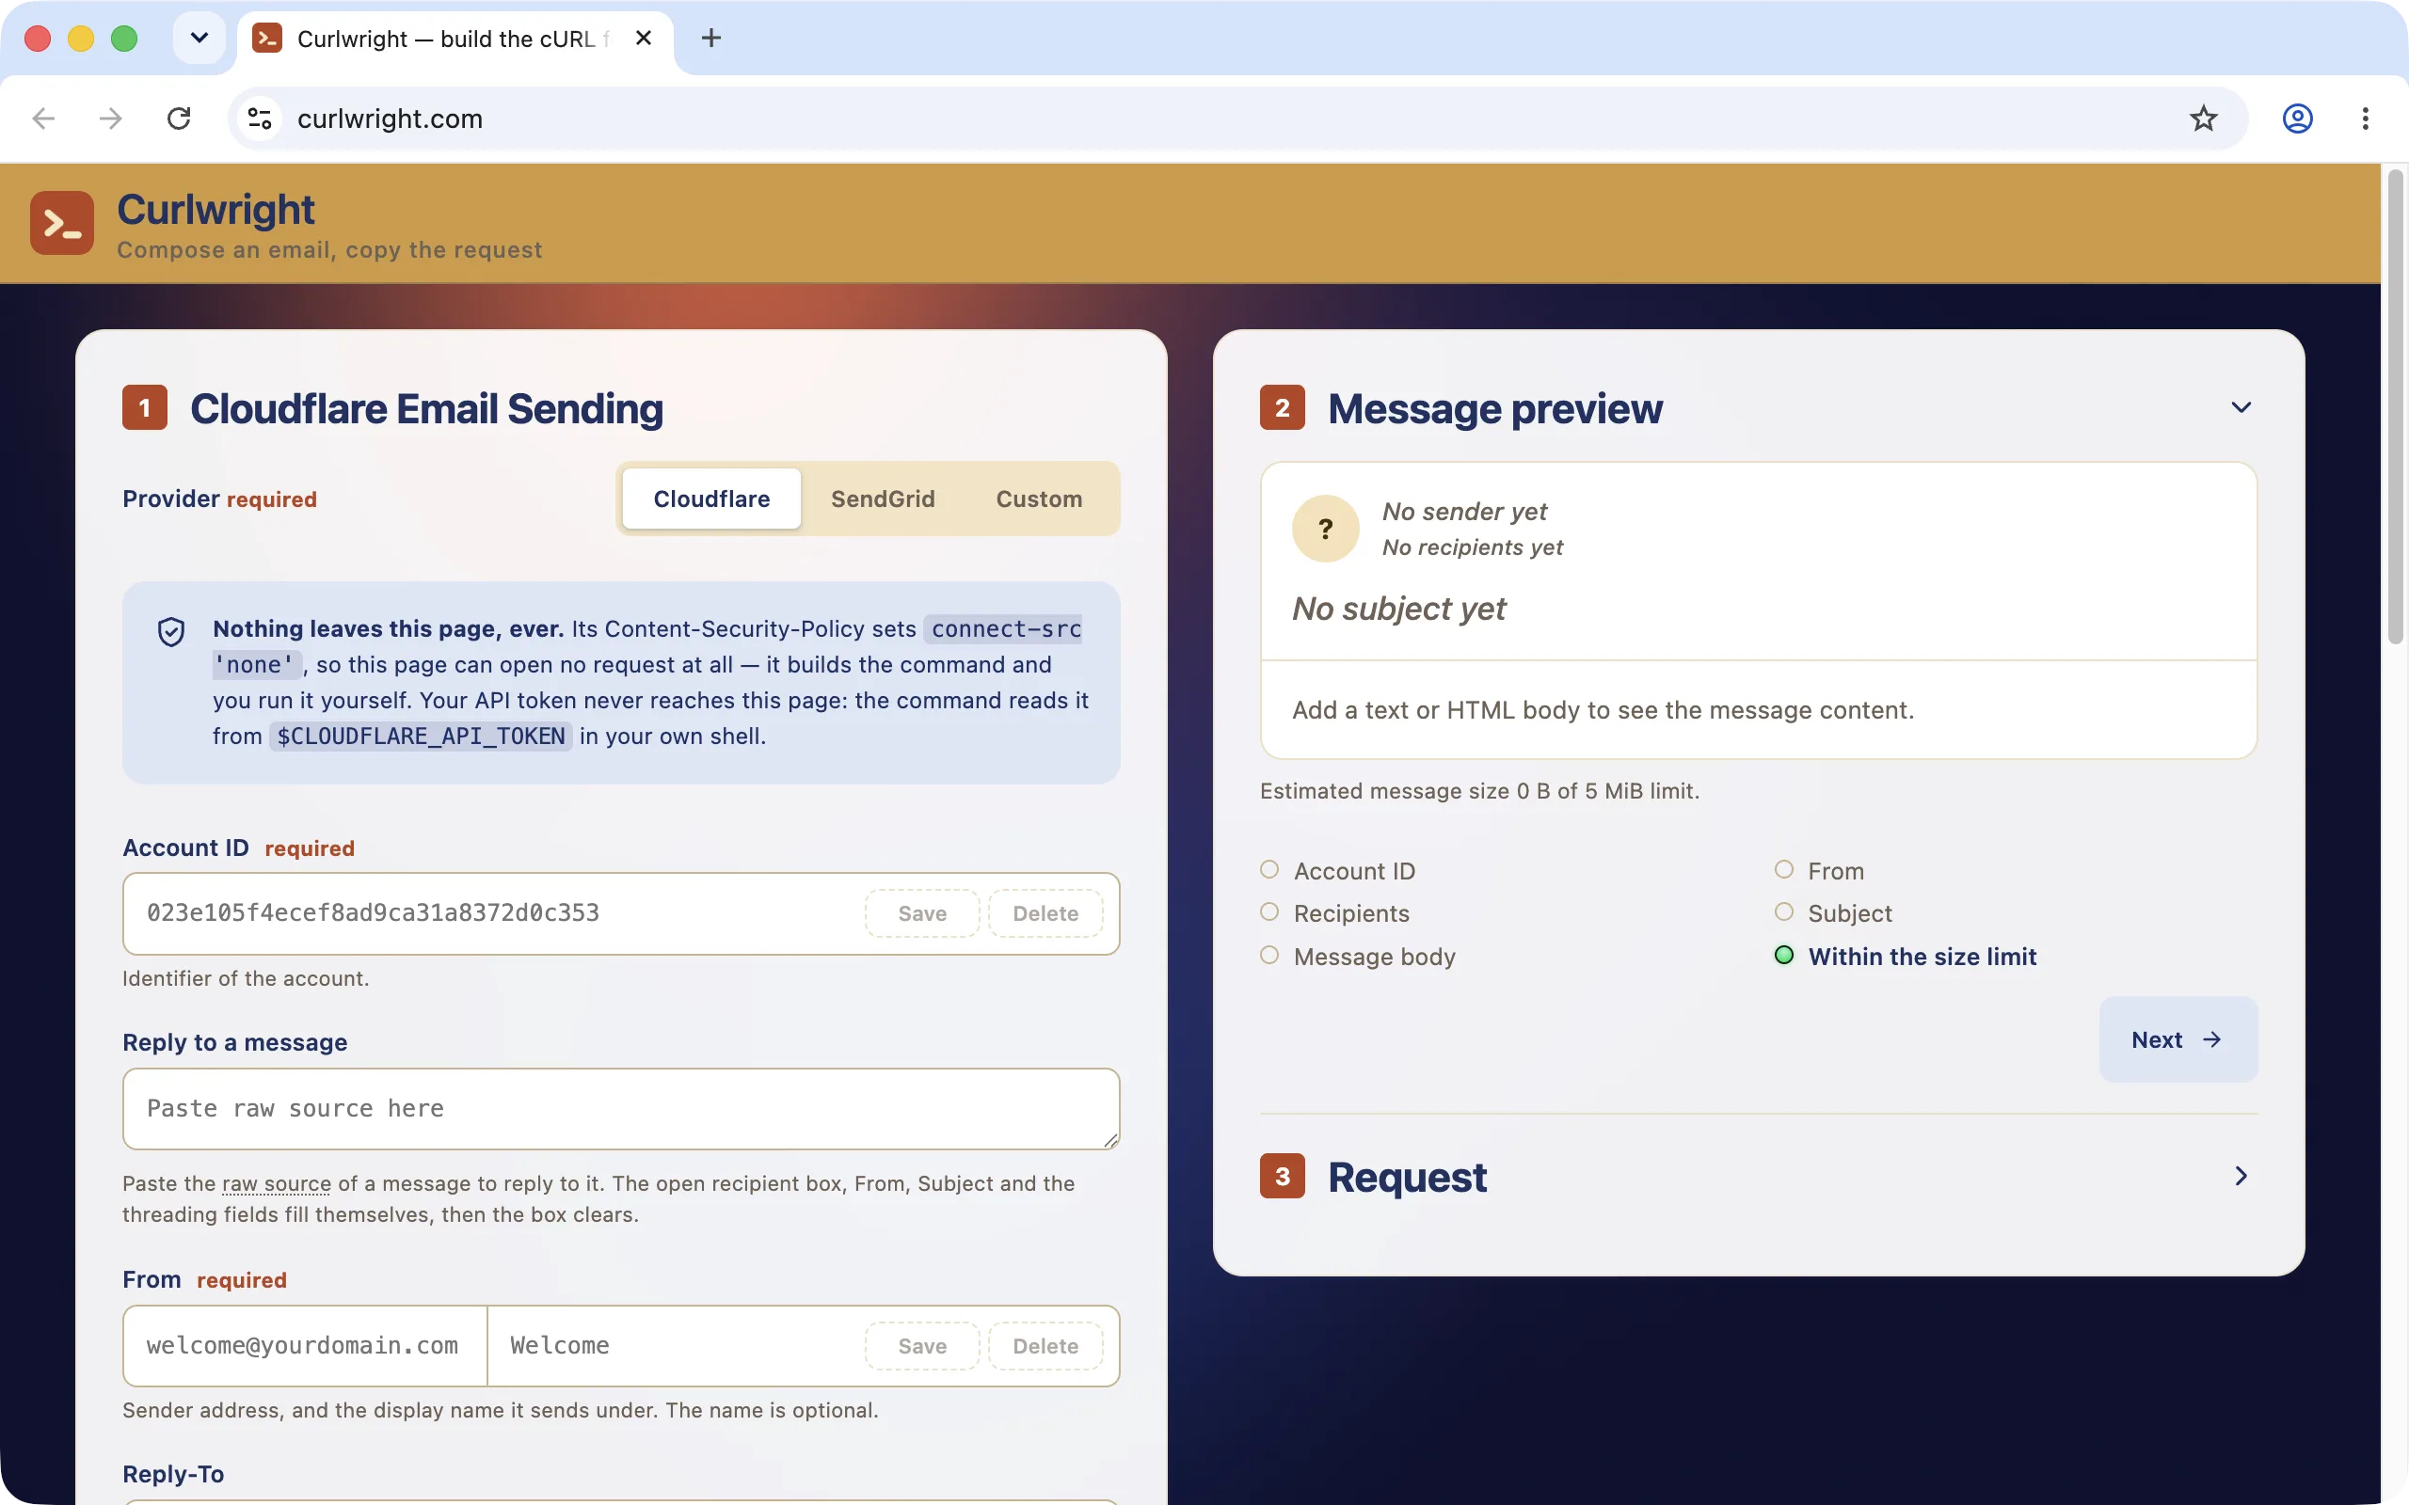Click the shield icon in the privacy notice
The width and height of the screenshot is (2409, 1505).
click(x=171, y=631)
